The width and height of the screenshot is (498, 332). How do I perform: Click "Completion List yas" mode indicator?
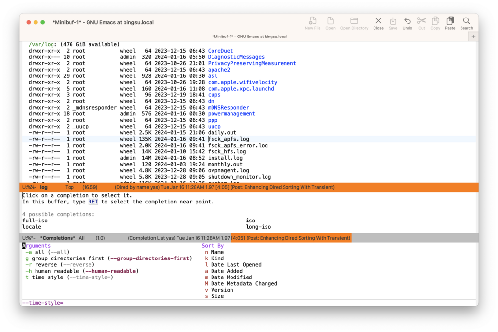coord(152,238)
